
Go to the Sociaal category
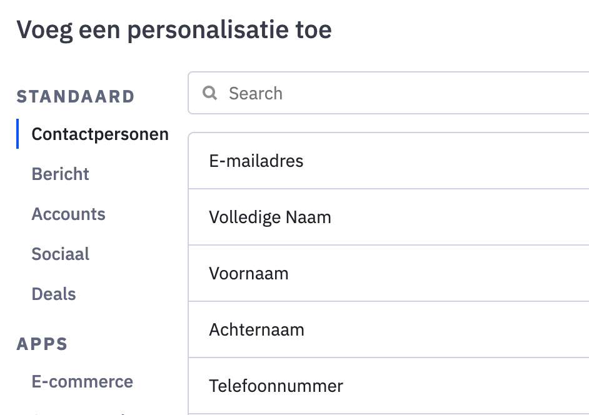point(61,254)
